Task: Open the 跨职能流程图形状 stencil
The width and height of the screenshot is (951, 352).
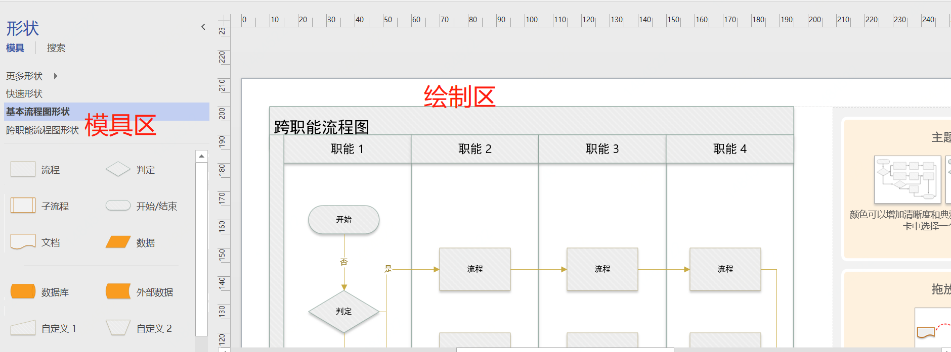Action: 42,130
